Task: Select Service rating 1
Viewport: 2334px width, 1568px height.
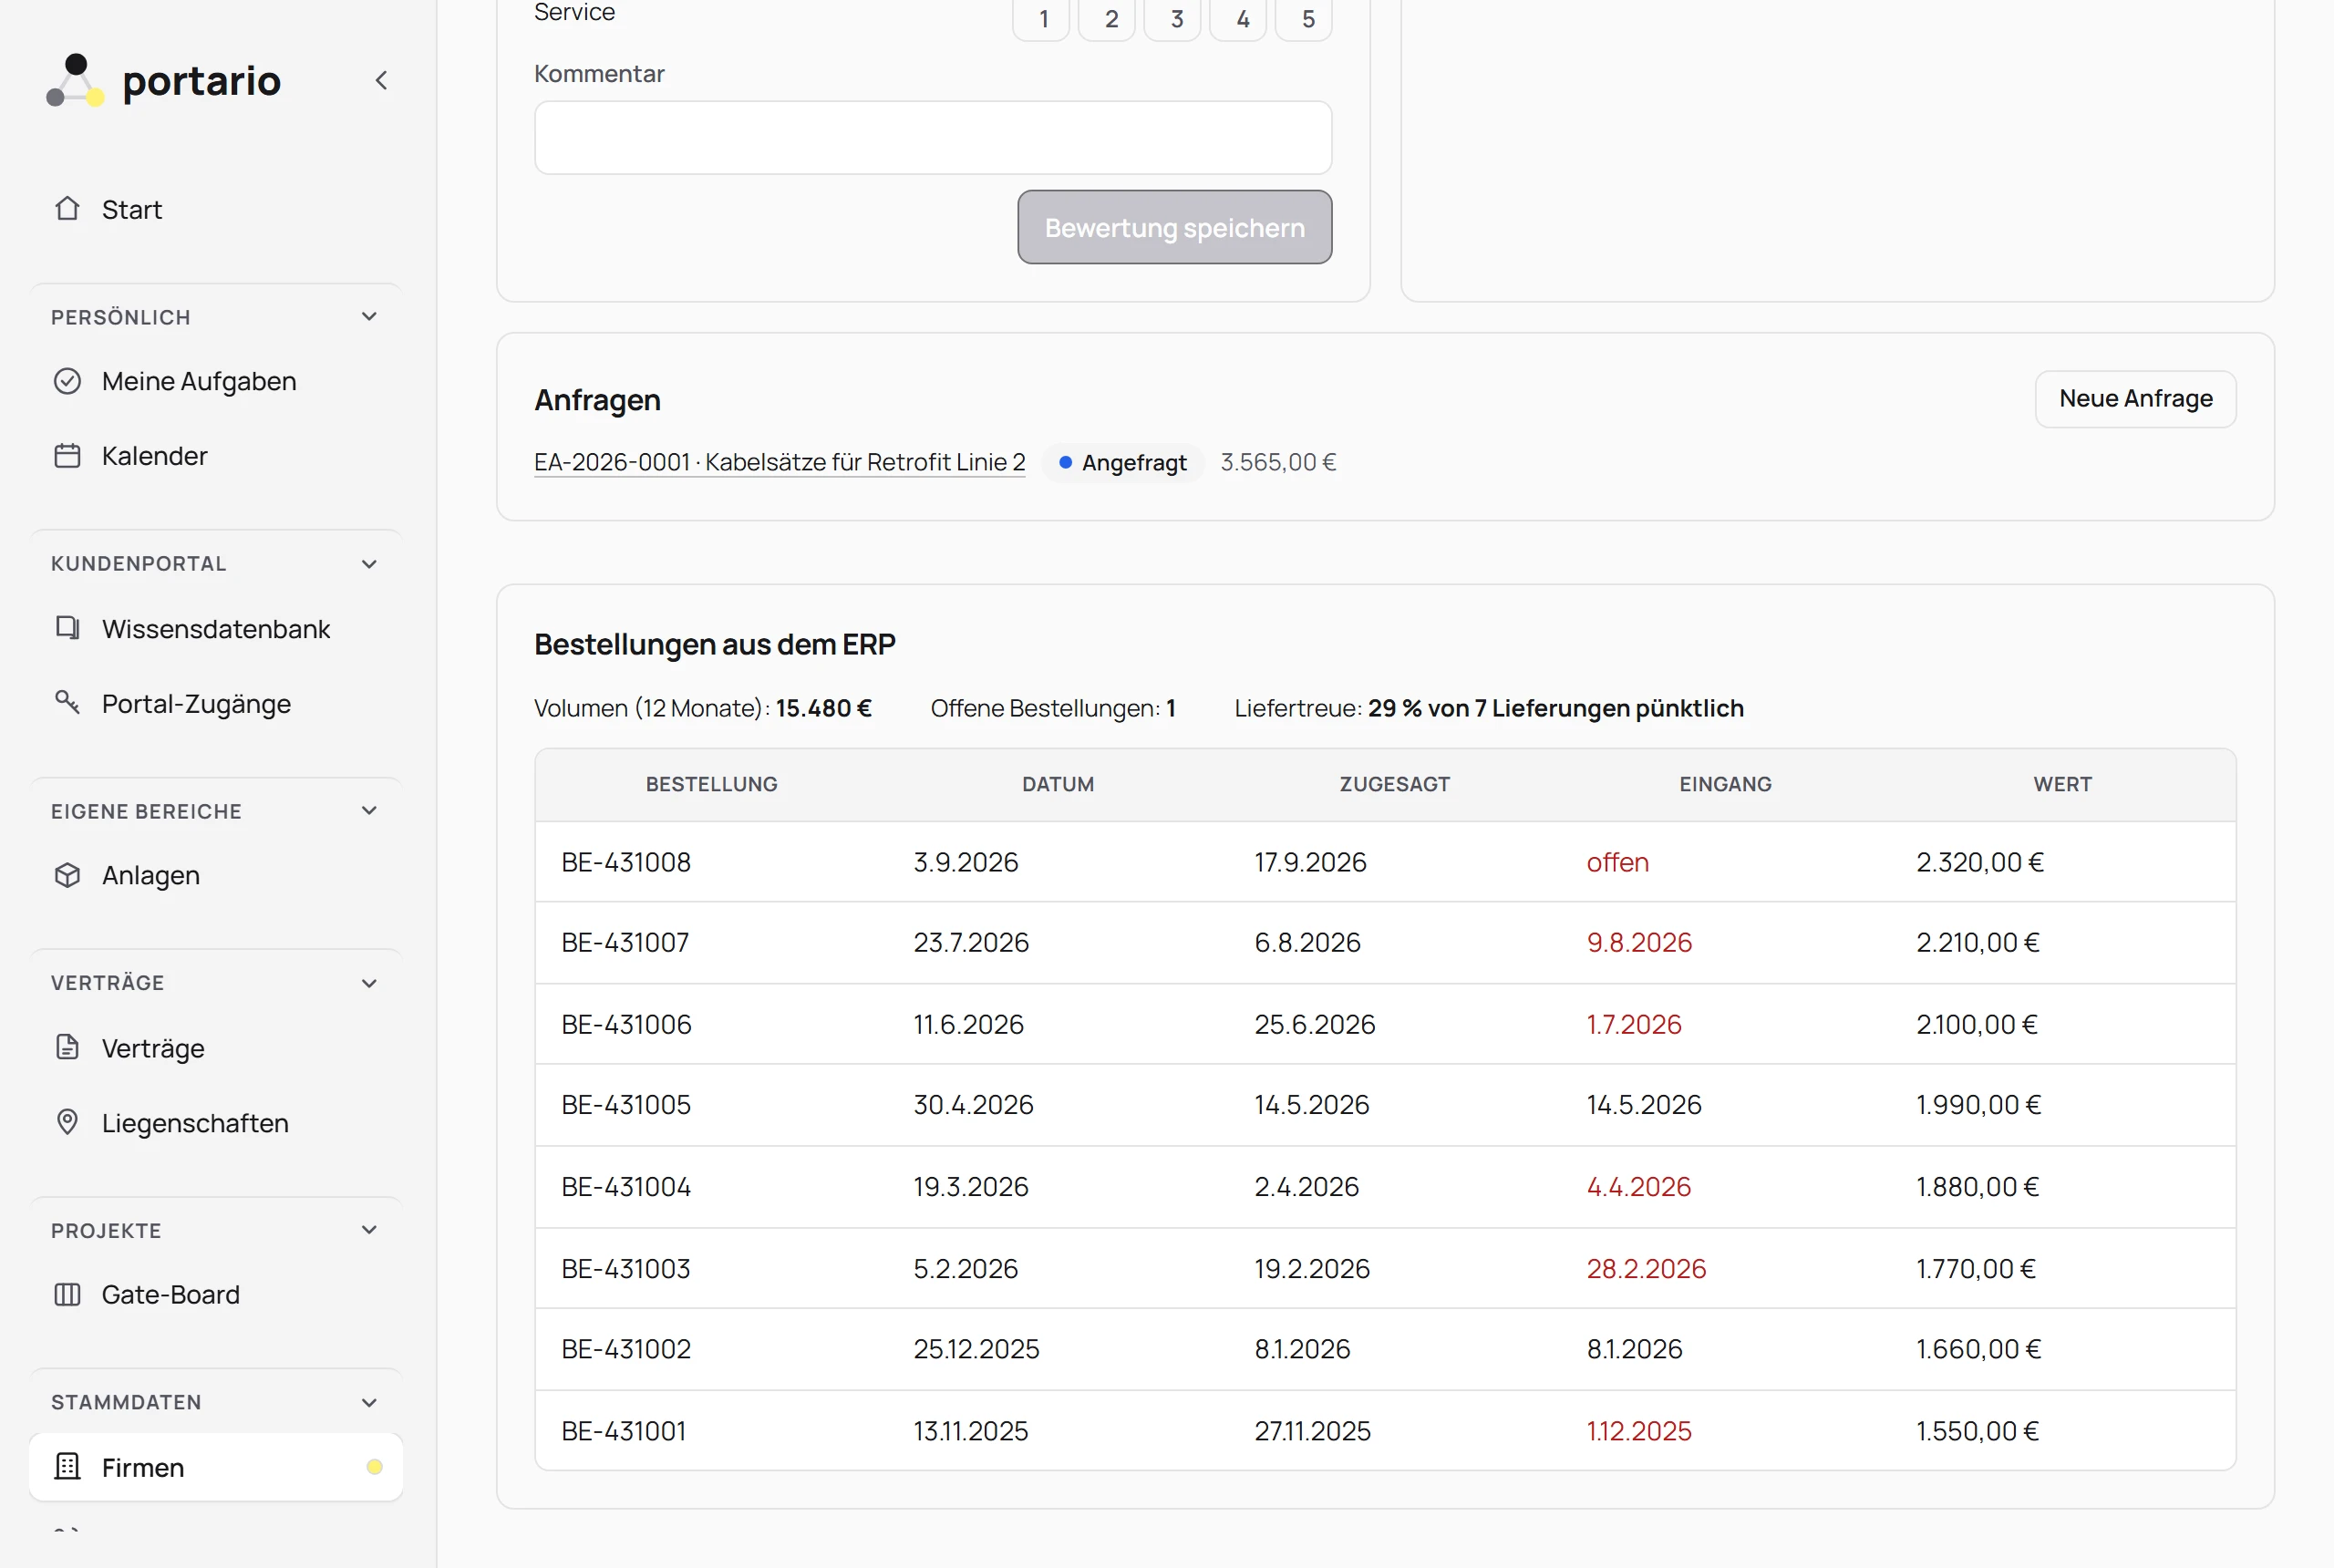Action: pos(1042,19)
